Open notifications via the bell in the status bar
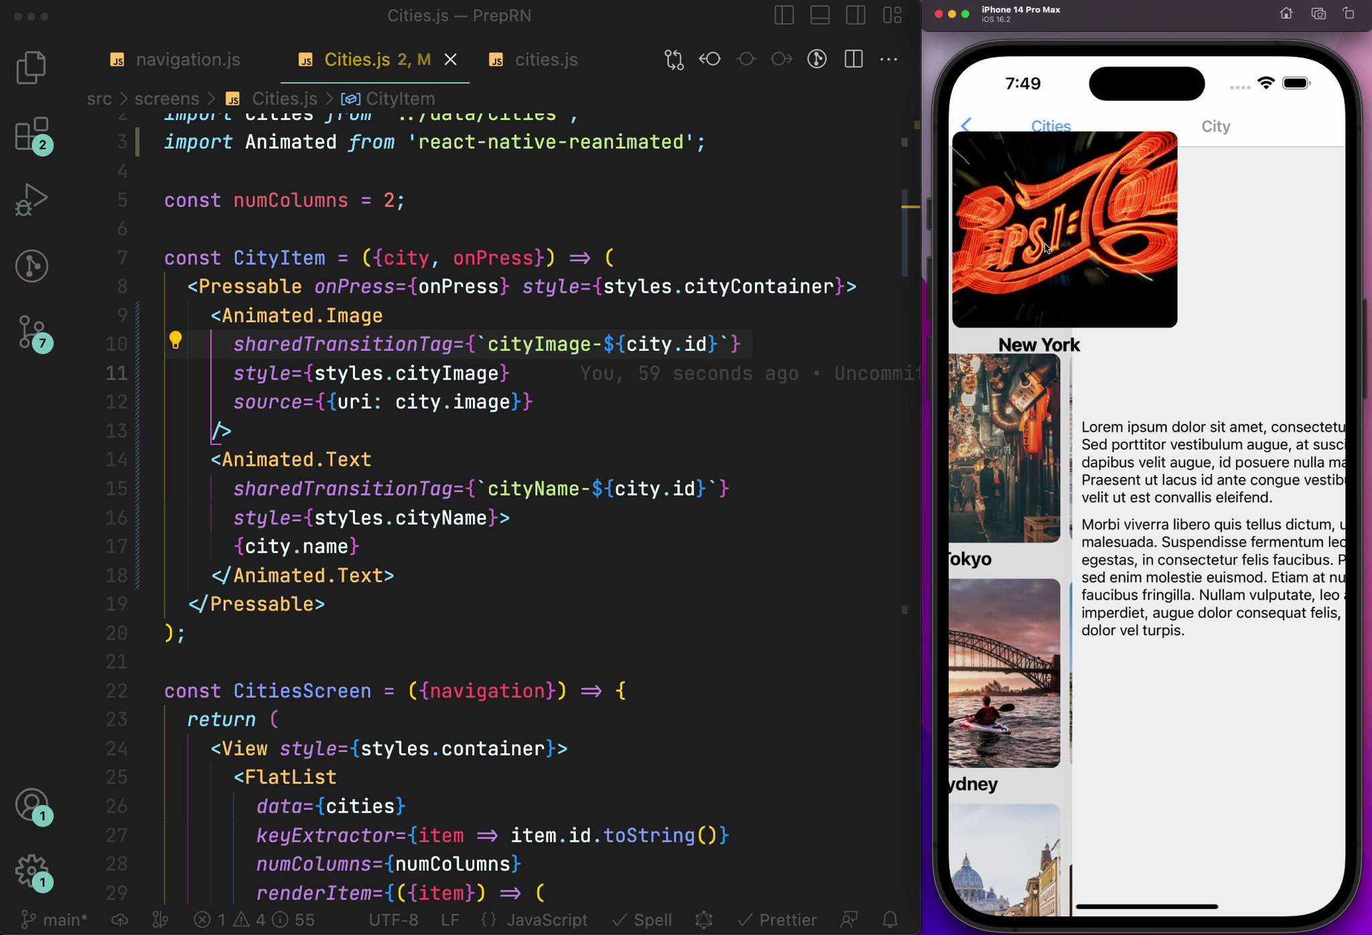The width and height of the screenshot is (1372, 935). 890,920
